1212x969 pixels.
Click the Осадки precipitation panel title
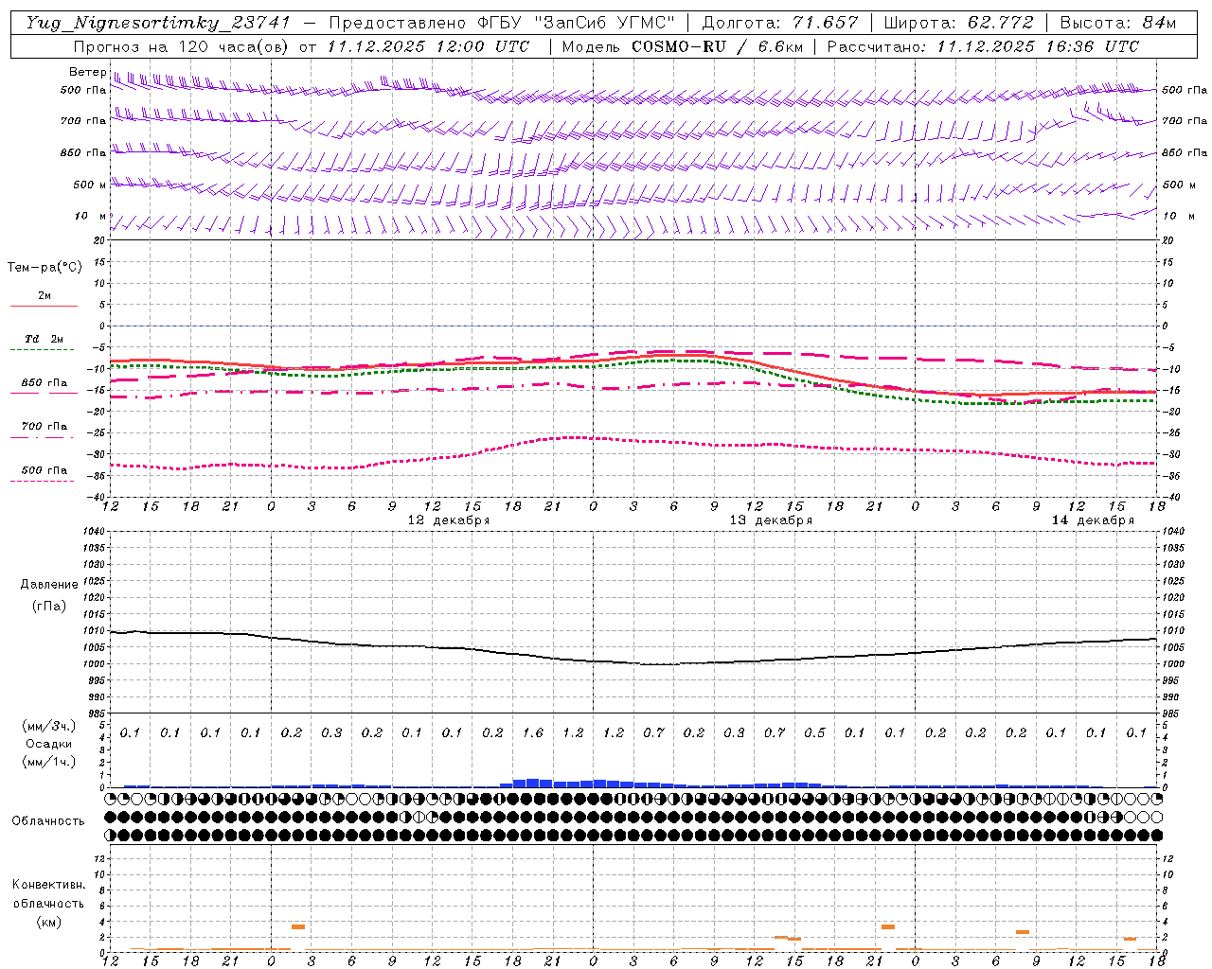pyautogui.click(x=49, y=744)
